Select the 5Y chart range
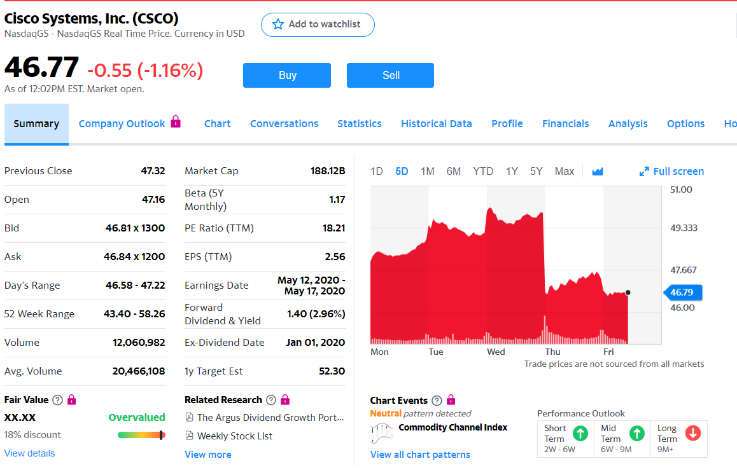Viewport: 737px width, 475px height. pos(537,172)
